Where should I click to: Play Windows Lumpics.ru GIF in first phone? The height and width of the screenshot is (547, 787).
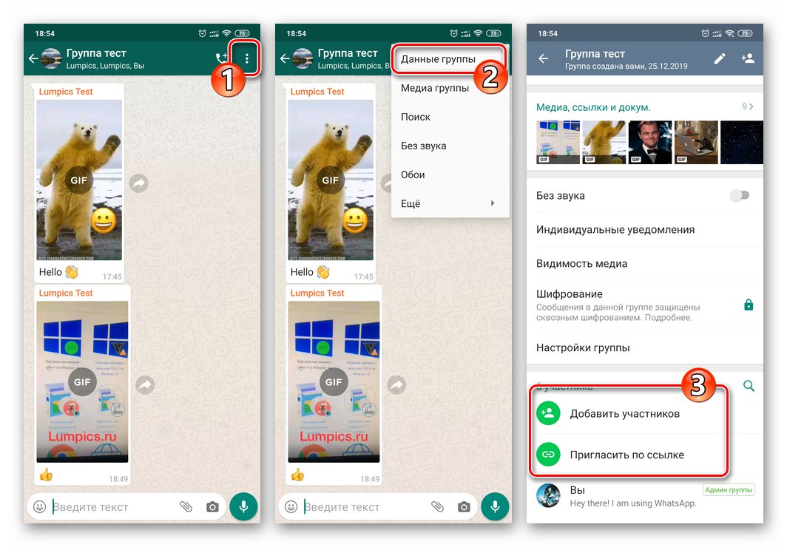point(82,381)
